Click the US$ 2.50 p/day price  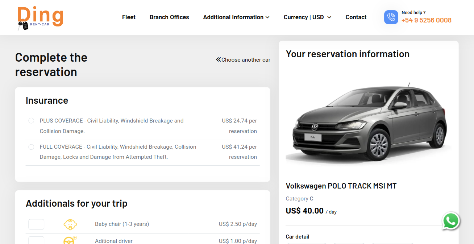[238, 224]
